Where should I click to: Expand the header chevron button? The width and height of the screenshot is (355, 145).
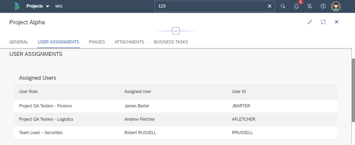(176, 31)
